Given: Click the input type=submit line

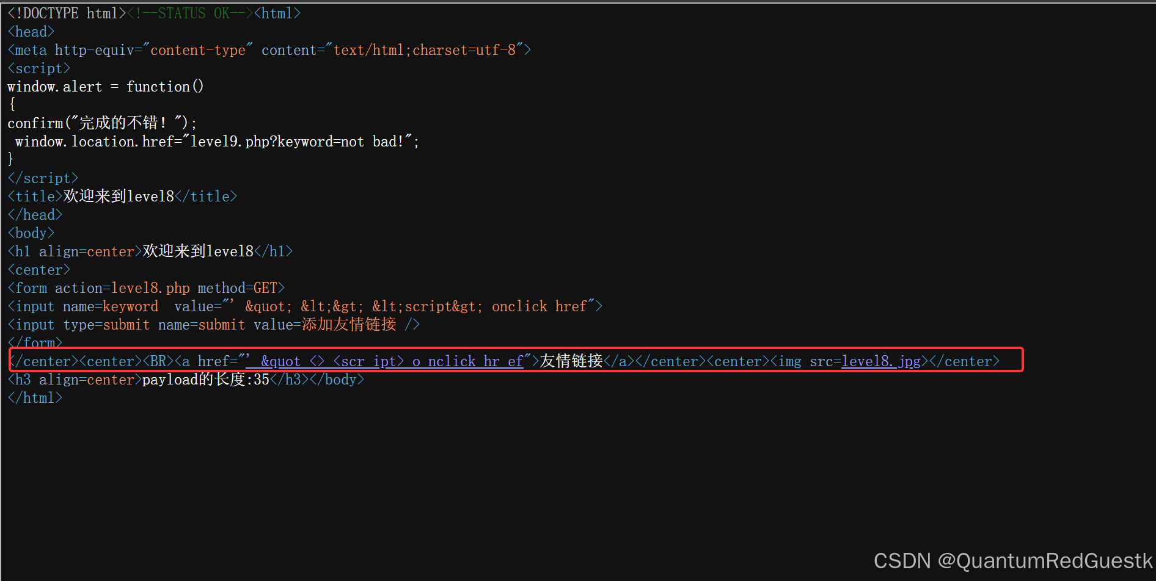Looking at the screenshot, I should click(x=214, y=325).
